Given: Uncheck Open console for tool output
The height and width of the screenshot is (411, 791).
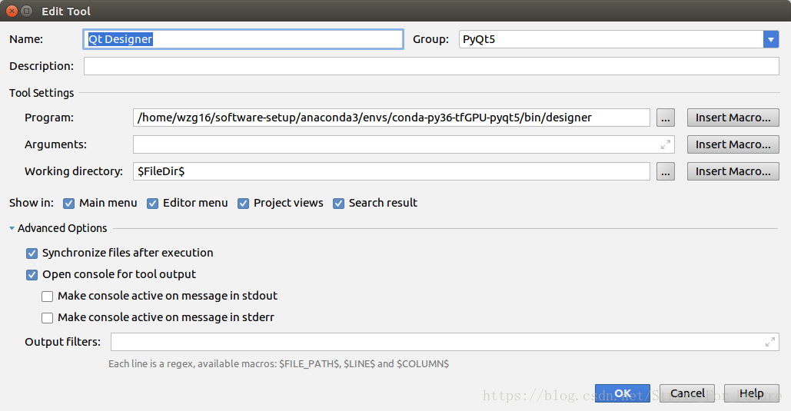Looking at the screenshot, I should 32,275.
